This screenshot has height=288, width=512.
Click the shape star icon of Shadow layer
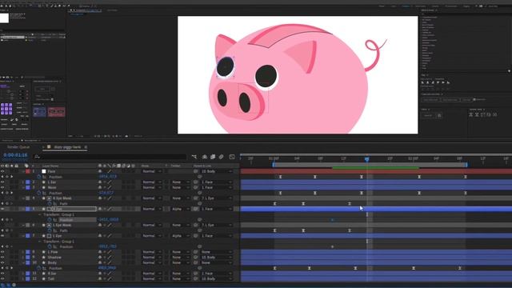pos(44,258)
